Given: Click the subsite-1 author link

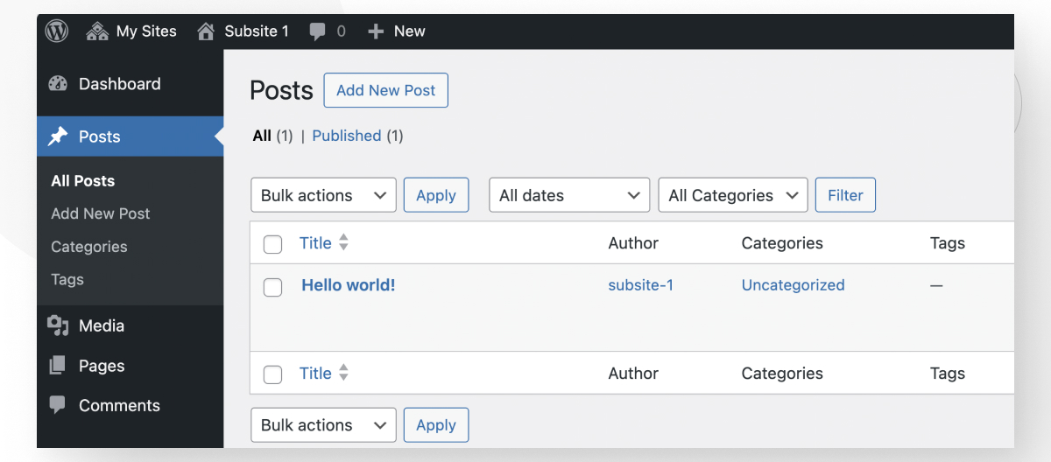Looking at the screenshot, I should click(x=641, y=285).
